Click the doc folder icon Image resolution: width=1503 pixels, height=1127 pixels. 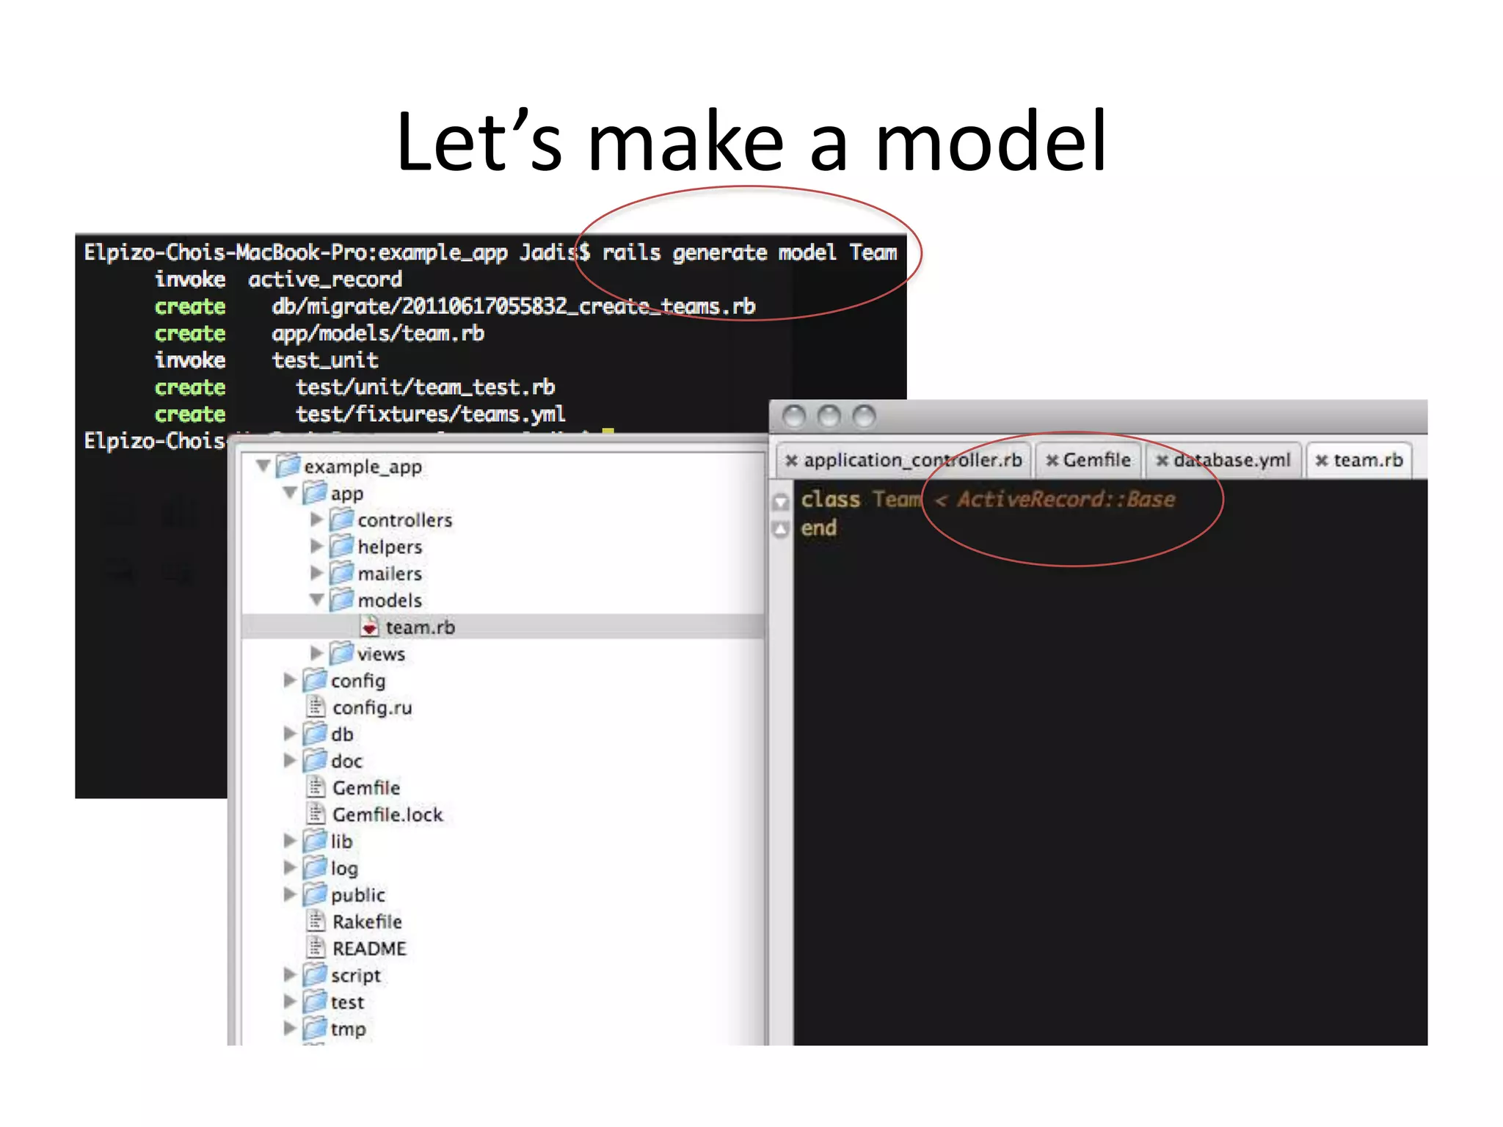[315, 760]
